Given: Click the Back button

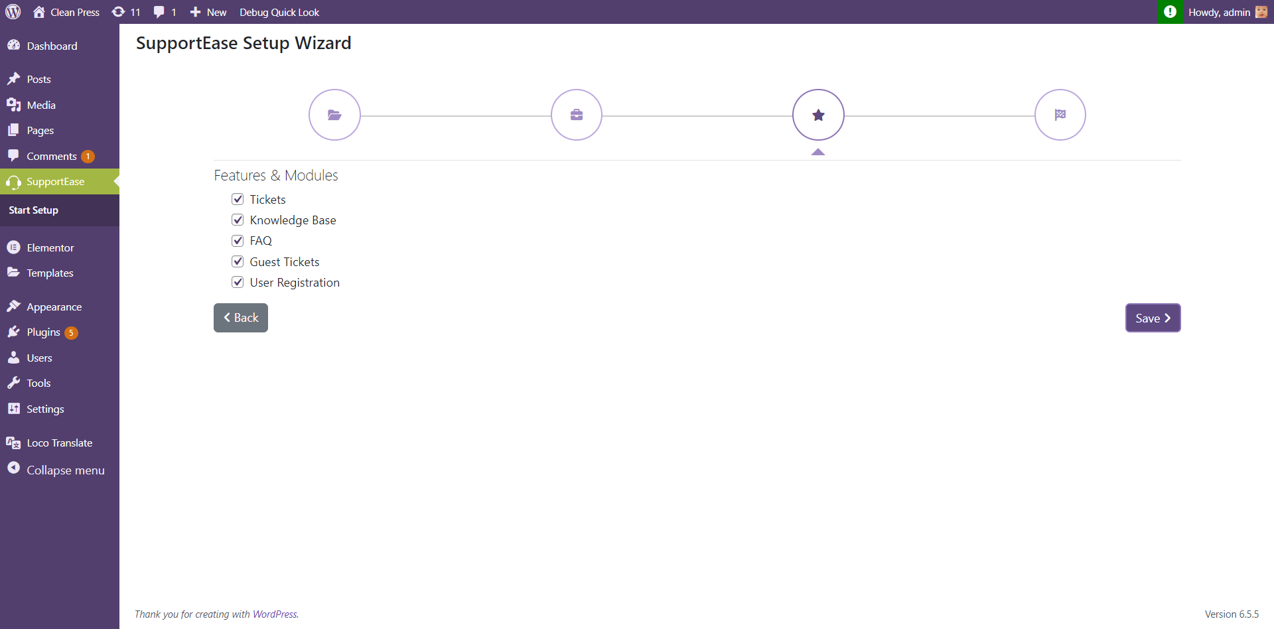Looking at the screenshot, I should pyautogui.click(x=241, y=318).
